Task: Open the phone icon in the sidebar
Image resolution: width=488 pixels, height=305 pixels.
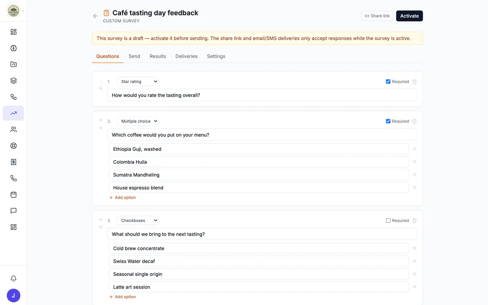Action: click(x=14, y=178)
